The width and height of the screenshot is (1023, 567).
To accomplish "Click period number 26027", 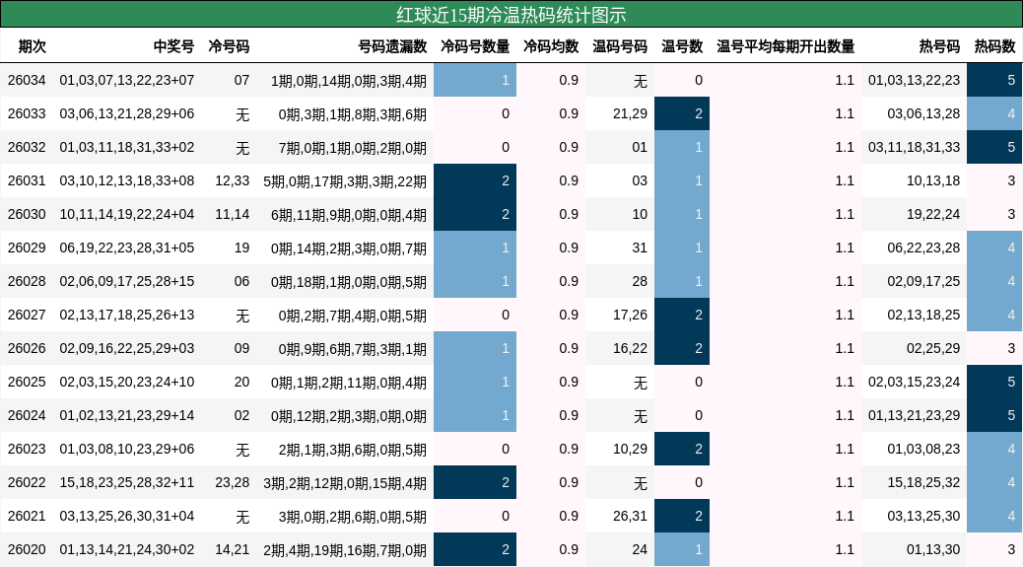I will (x=27, y=316).
